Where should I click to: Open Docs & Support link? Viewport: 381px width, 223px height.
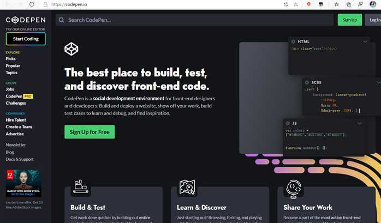(20, 159)
